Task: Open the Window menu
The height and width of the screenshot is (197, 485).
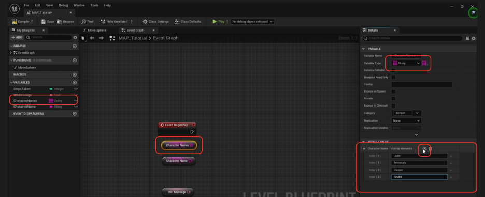Action: coord(79,5)
